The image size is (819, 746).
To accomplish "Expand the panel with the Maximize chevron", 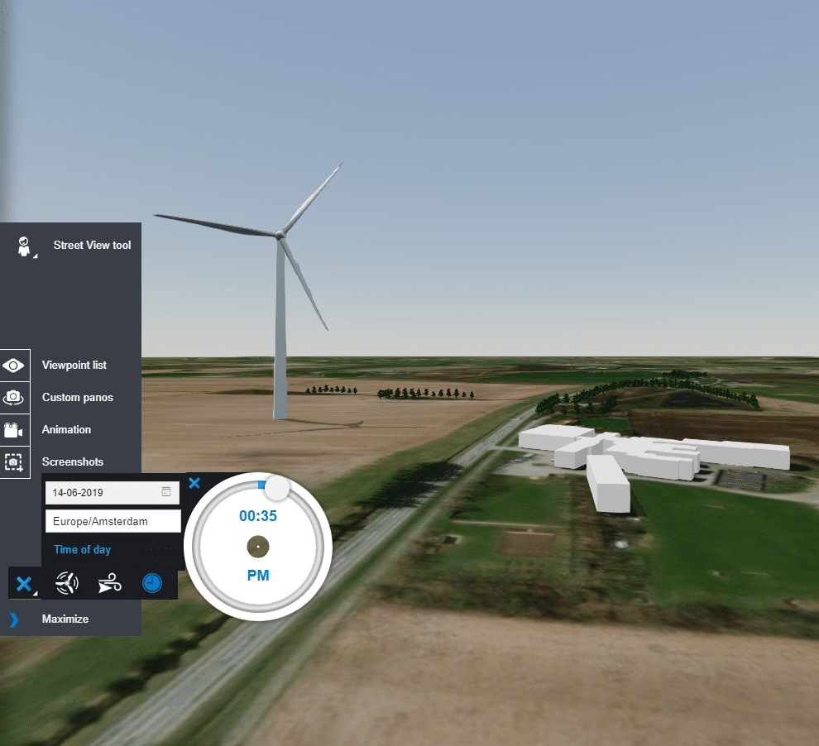I will 14,619.
